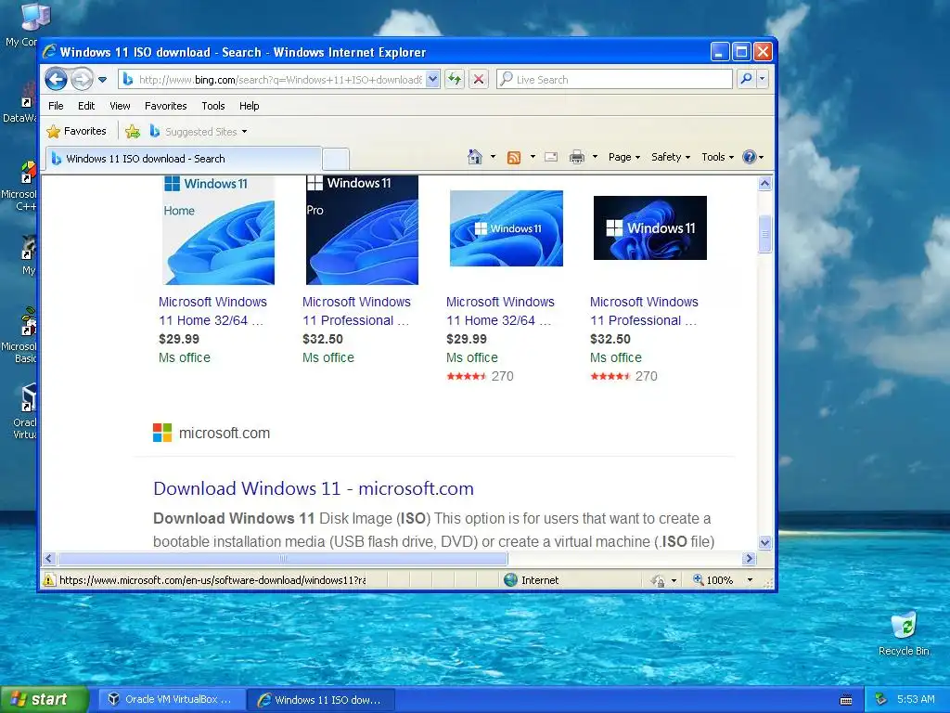Click the RSS Feeds icon
The height and width of the screenshot is (713, 950).
pyautogui.click(x=514, y=158)
